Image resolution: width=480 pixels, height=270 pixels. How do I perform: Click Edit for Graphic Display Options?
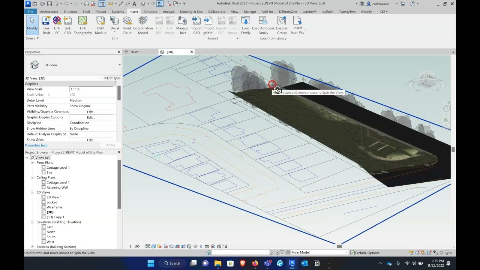coord(91,117)
